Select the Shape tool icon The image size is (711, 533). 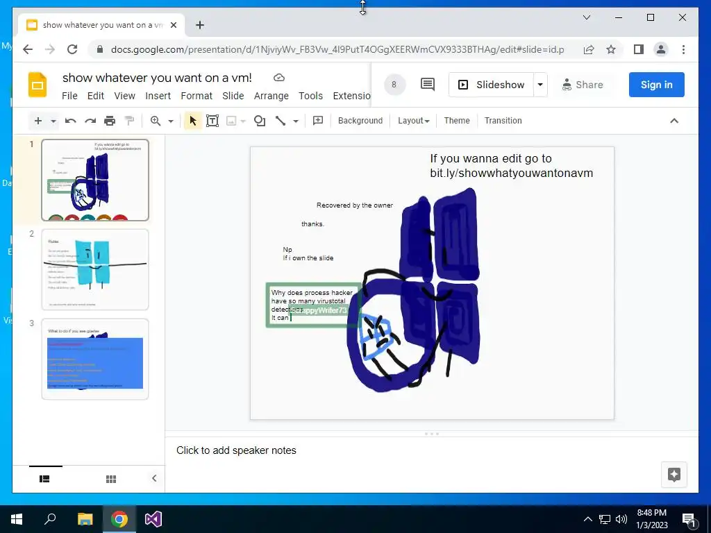(260, 121)
